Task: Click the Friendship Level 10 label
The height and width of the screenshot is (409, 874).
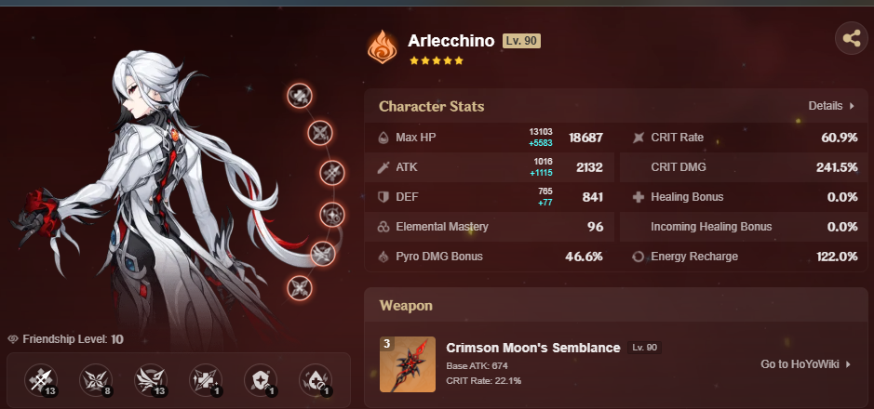Action: pyautogui.click(x=66, y=339)
